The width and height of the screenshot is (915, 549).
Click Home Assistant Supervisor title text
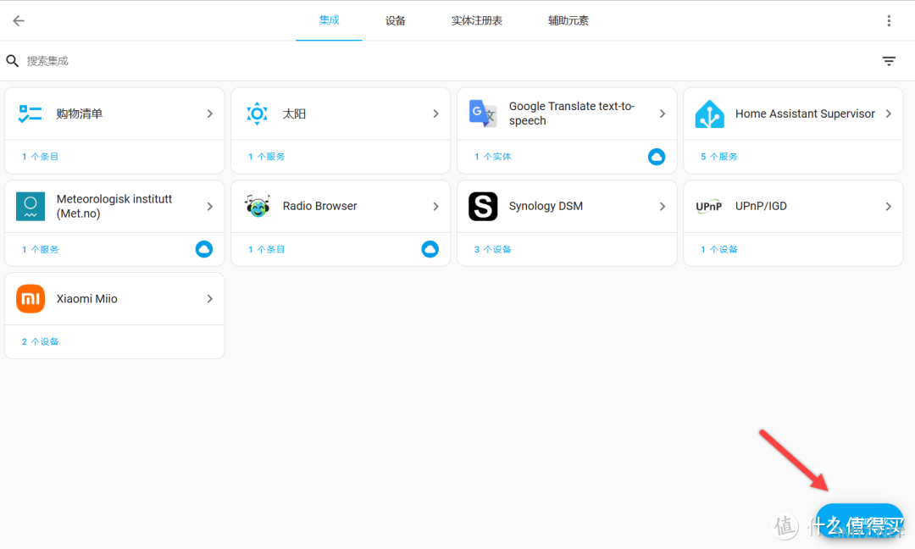click(805, 114)
